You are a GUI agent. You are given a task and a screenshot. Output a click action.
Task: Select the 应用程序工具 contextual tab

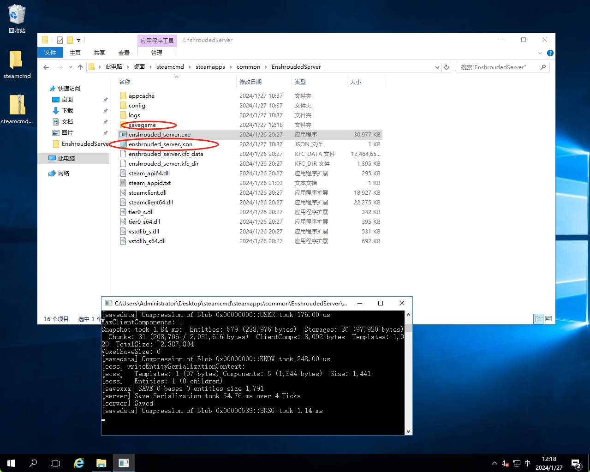click(157, 41)
